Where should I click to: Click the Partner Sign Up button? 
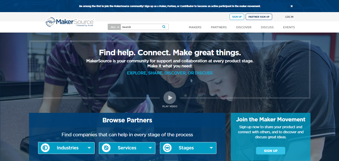[259, 17]
